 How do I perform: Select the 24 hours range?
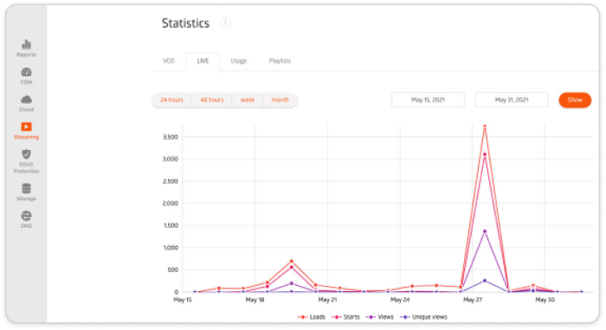171,100
